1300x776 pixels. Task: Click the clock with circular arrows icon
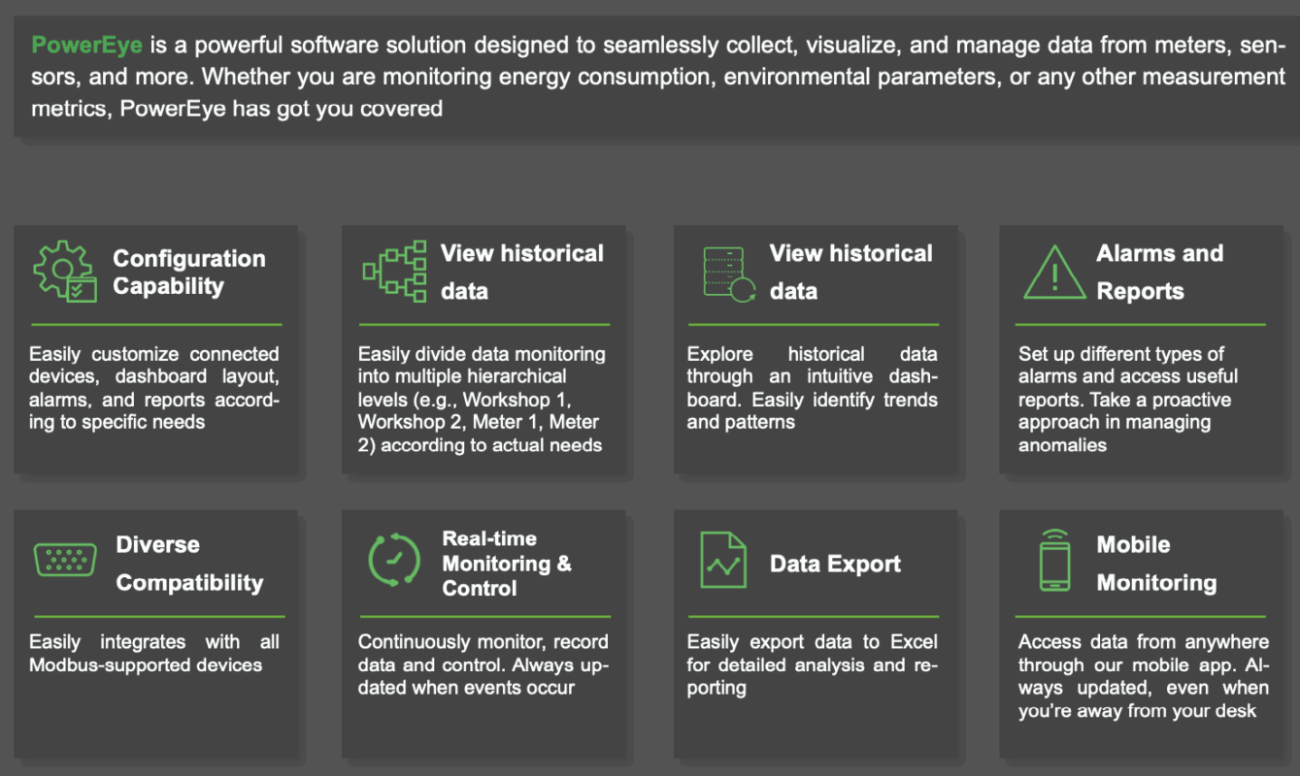click(394, 561)
